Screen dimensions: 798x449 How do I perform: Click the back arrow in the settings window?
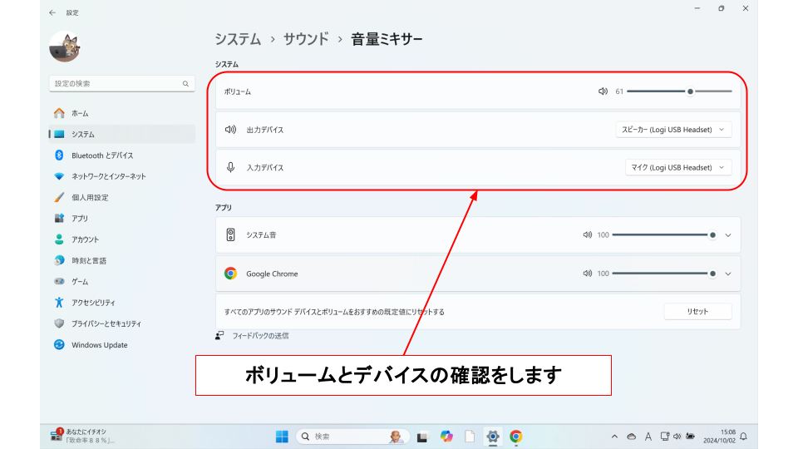[53, 12]
